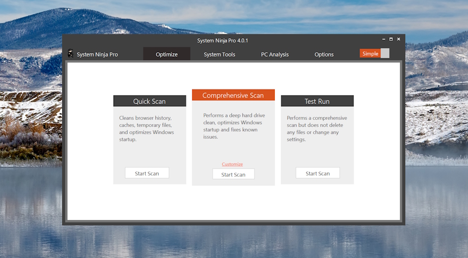468x258 pixels.
Task: Select the Quick Scan header
Action: [x=149, y=101]
